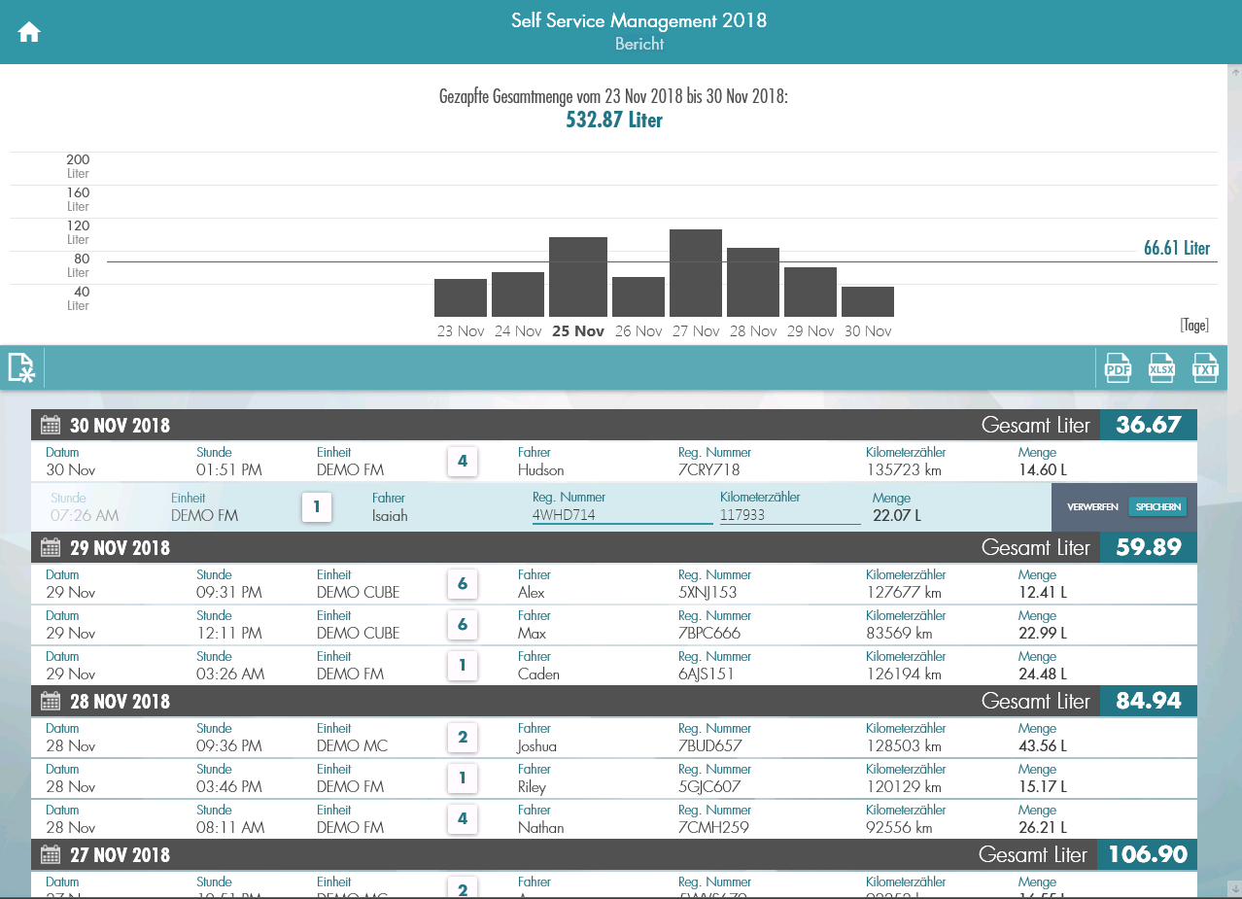This screenshot has height=899, width=1242.
Task: Save the edited entry with Speichern
Action: click(x=1157, y=507)
